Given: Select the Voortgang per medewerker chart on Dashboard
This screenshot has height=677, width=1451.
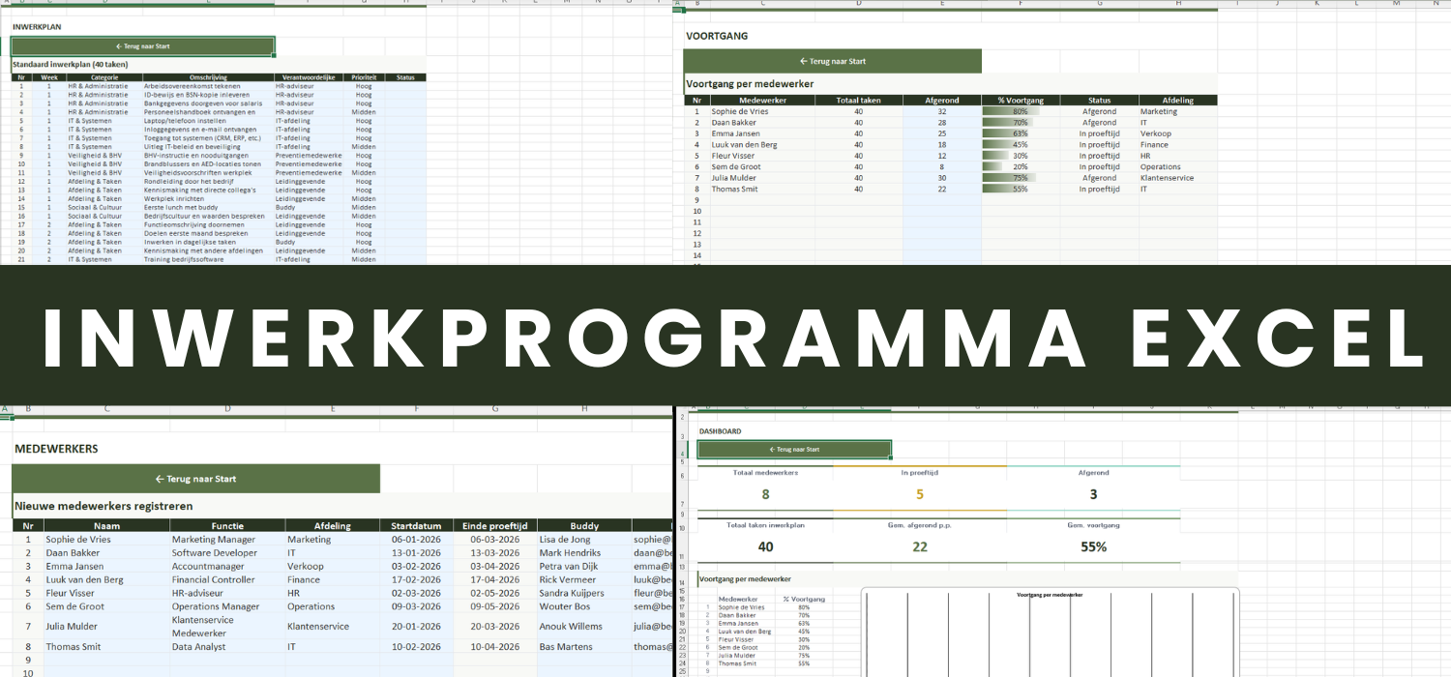Looking at the screenshot, I should click(1050, 633).
